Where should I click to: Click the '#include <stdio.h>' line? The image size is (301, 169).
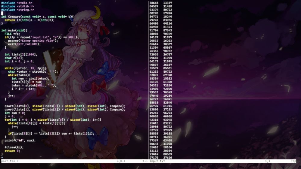(x=17, y=3)
